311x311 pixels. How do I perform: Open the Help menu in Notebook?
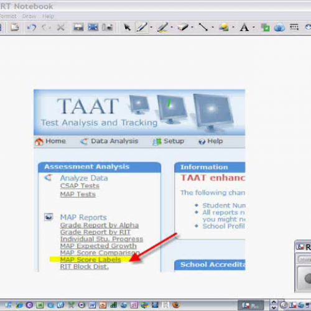(48, 16)
